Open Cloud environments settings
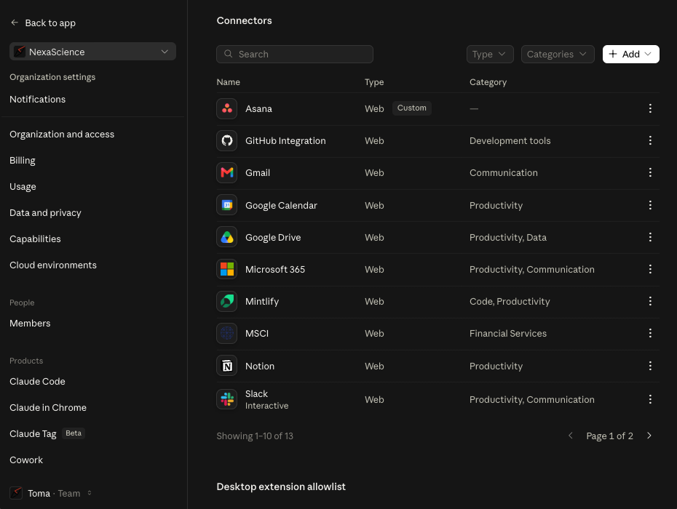 (53, 265)
